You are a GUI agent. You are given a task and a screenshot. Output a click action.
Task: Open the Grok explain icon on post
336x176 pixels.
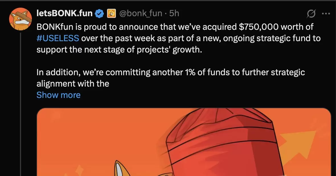(x=311, y=14)
